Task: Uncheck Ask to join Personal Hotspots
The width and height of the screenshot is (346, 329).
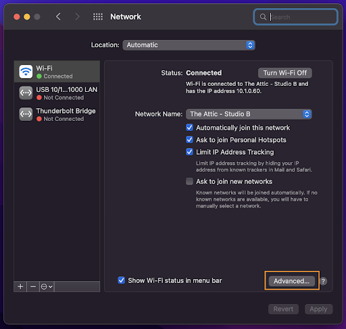Action: coord(189,140)
